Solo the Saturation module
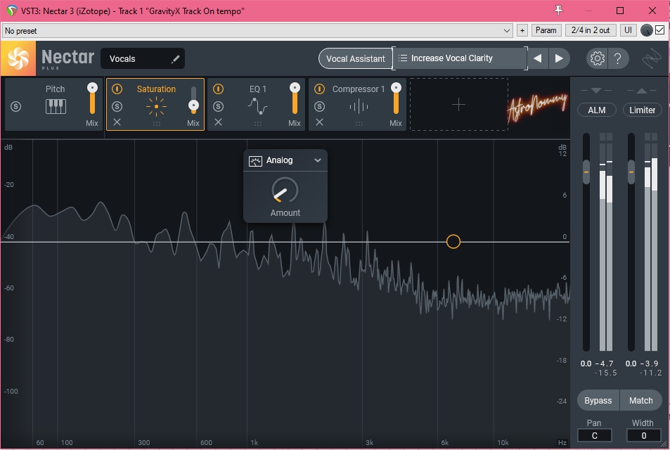This screenshot has height=450, width=670. [x=117, y=106]
